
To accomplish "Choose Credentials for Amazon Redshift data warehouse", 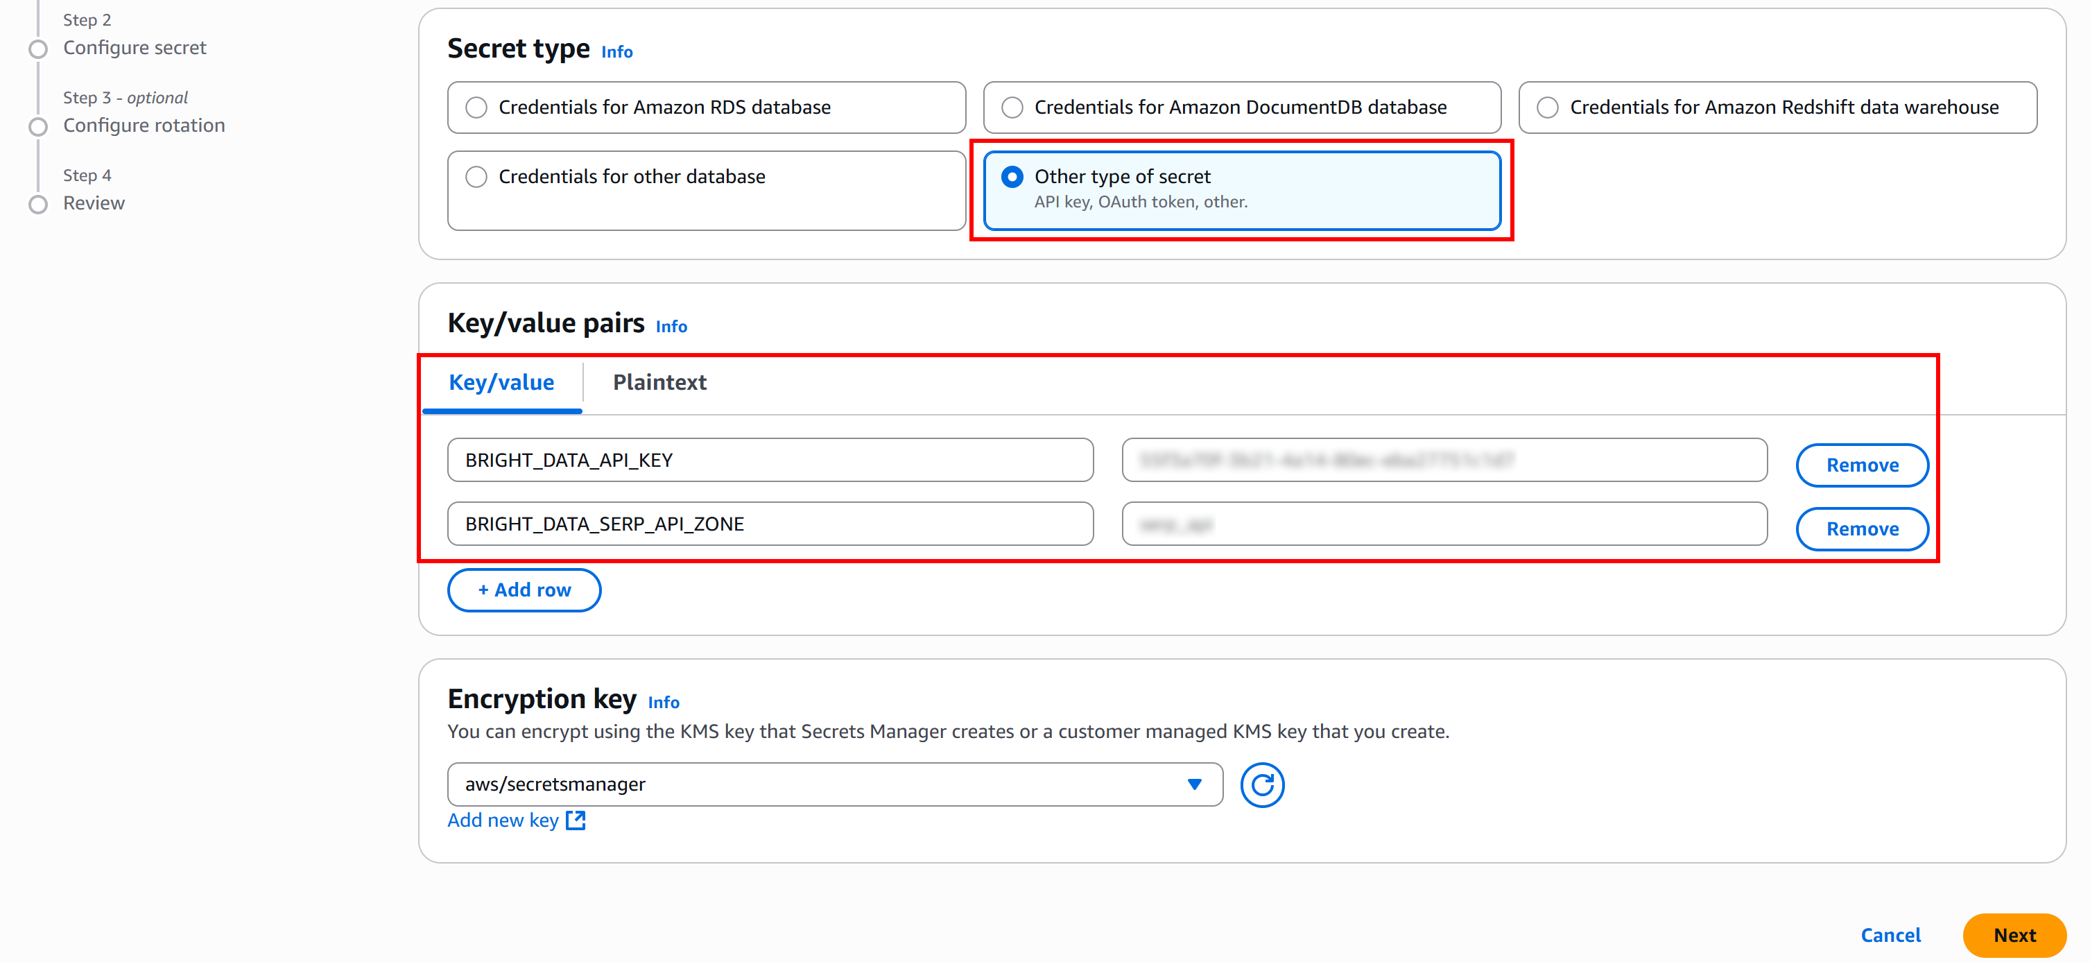I will (1547, 108).
